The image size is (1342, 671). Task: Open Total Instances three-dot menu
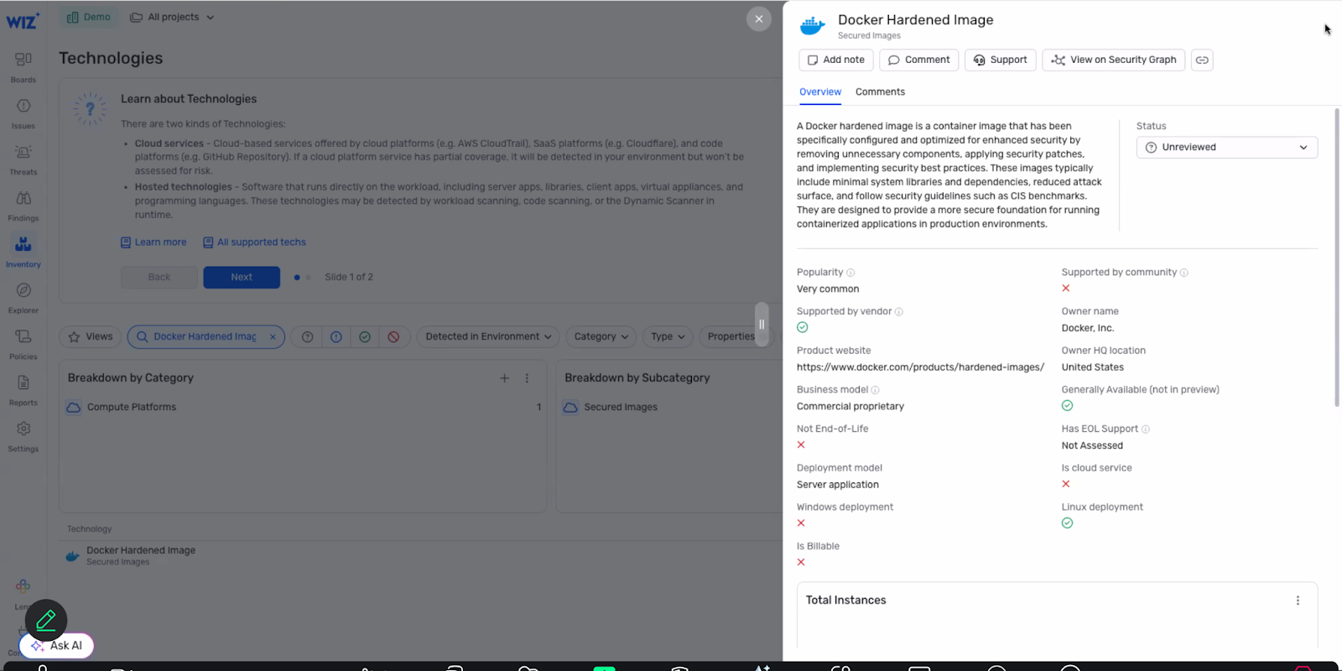coord(1298,601)
